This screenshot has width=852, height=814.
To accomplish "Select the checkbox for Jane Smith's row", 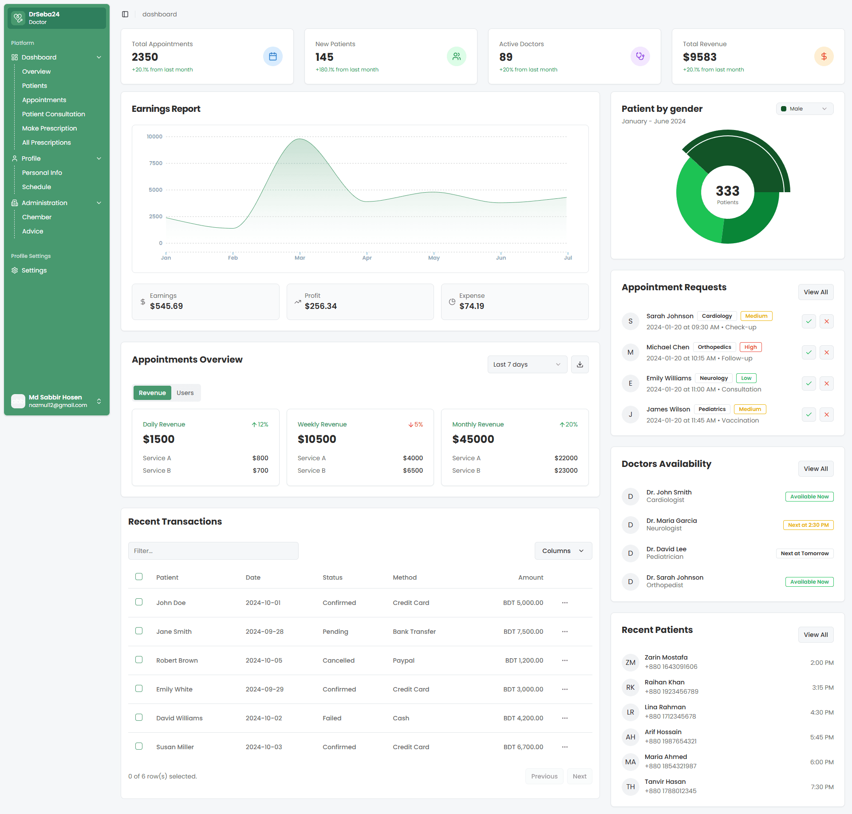I will 139,631.
